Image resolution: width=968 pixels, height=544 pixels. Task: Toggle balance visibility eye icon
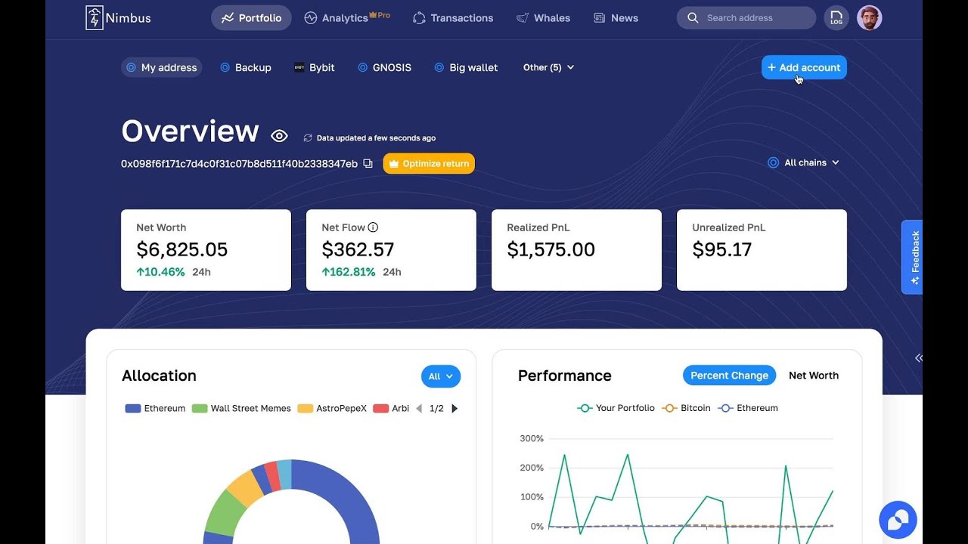point(279,136)
